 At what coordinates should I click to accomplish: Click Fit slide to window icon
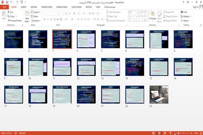pyautogui.click(x=201, y=133)
